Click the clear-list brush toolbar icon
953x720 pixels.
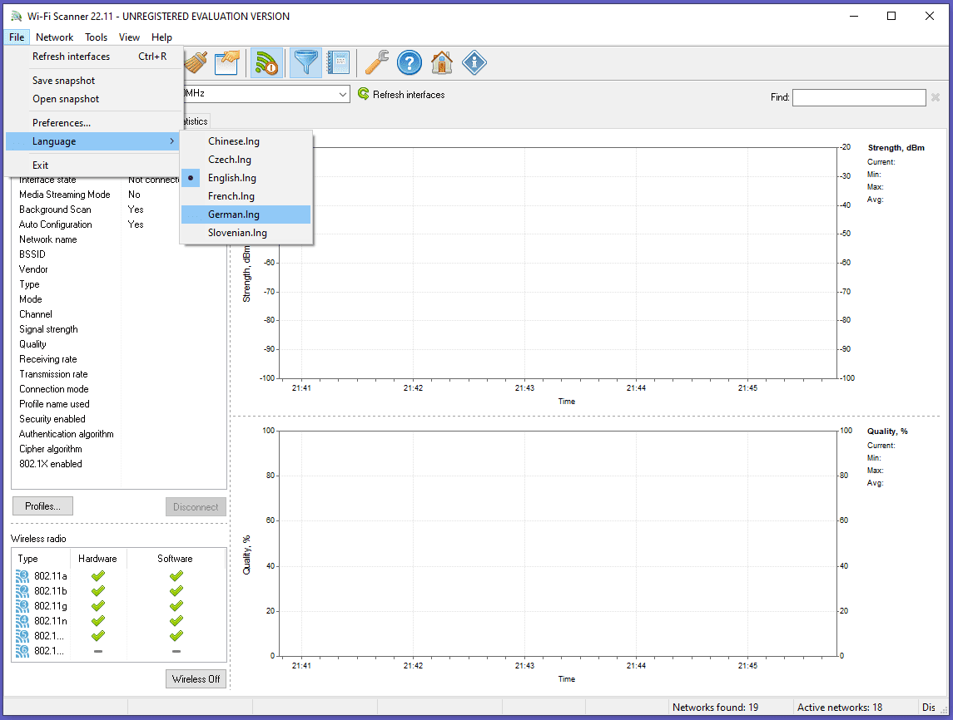pyautogui.click(x=196, y=62)
